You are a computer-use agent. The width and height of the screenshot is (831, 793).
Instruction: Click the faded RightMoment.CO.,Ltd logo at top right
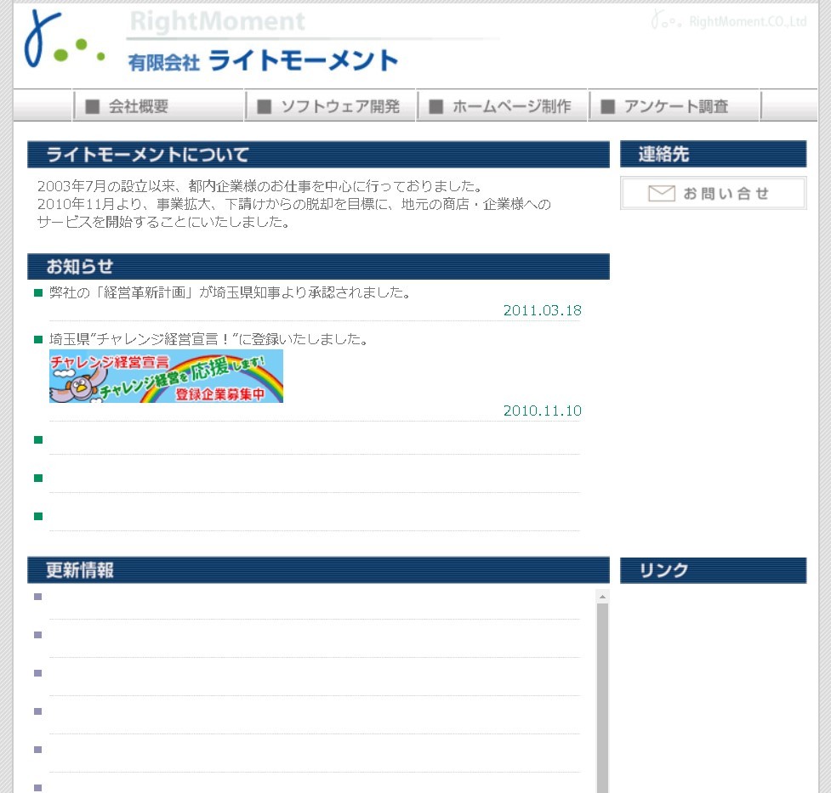728,21
